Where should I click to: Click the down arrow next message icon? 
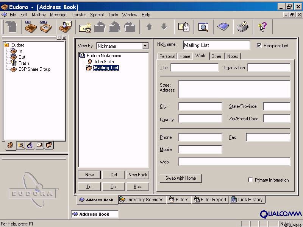click(164, 26)
